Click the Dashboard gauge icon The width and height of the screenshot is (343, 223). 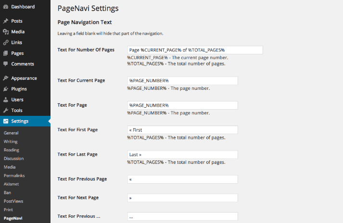click(6, 7)
